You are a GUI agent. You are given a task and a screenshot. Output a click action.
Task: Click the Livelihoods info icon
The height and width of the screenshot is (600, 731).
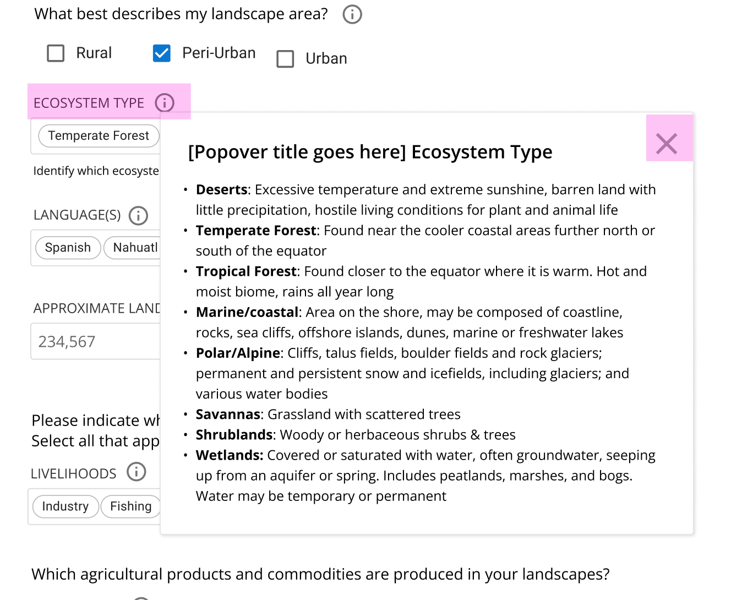(x=136, y=472)
